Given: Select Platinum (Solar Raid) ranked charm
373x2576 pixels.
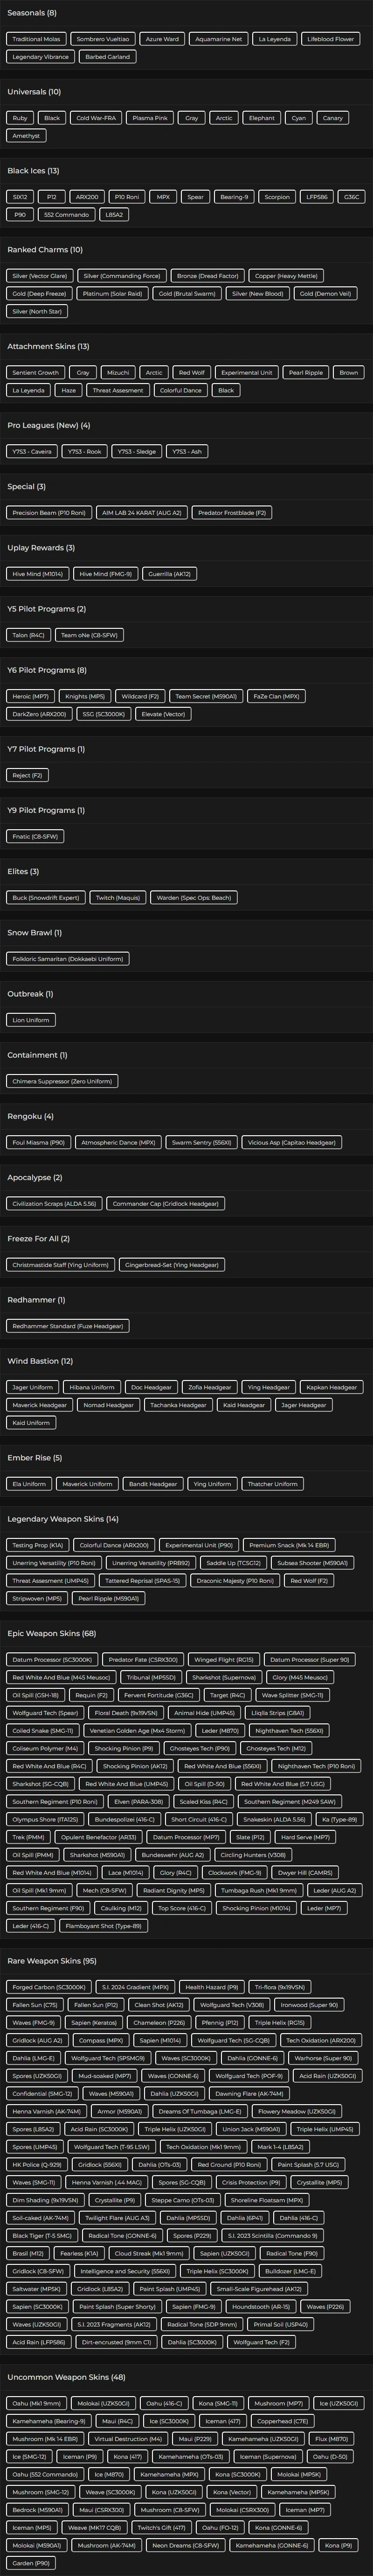Looking at the screenshot, I should tap(113, 294).
